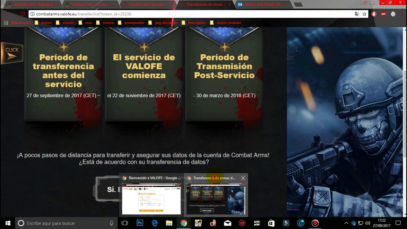Viewport: 407px width, 229px height.
Task: Reload the page with the refresh icon
Action: 23,14
